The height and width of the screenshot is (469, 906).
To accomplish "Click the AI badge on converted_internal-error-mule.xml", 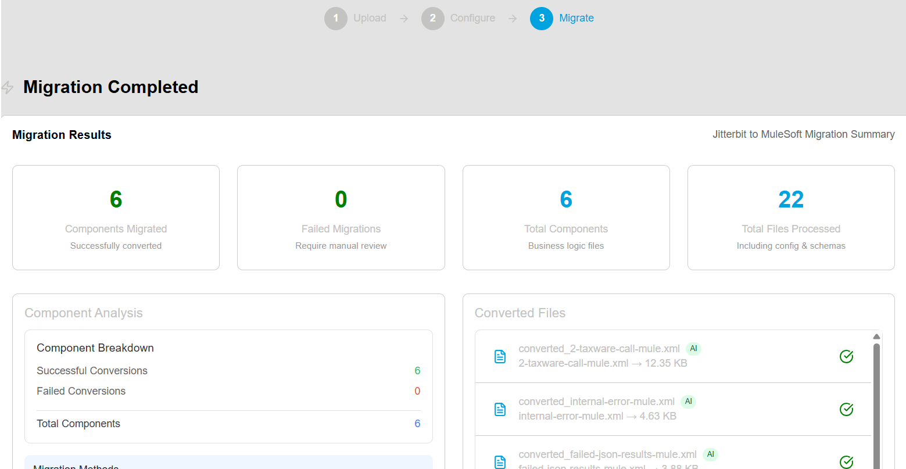I will coord(688,402).
